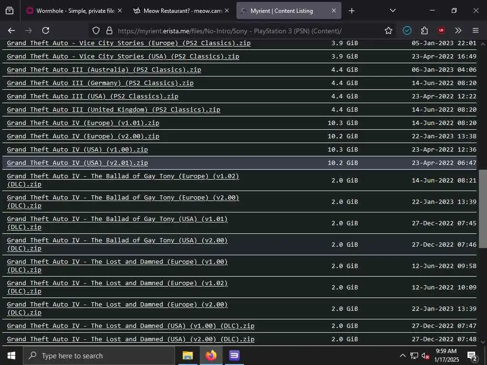Download GTA Vice City Stories (USA) zip

pyautogui.click(x=123, y=57)
